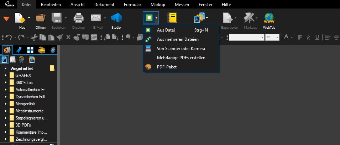
Task: Choose 'PDF-Paket' from the dropdown
Action: [x=167, y=67]
